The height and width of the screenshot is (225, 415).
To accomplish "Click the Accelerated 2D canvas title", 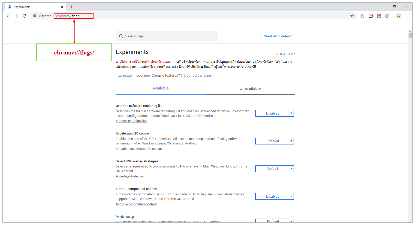I will [x=133, y=133].
